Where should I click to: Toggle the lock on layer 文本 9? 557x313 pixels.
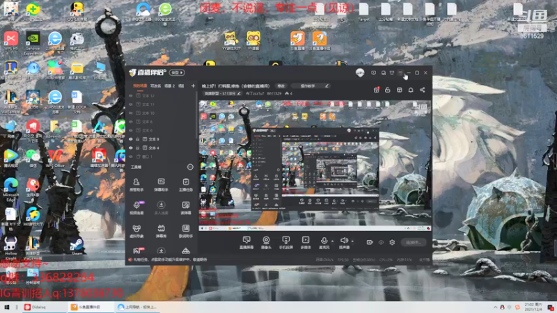click(x=137, y=139)
